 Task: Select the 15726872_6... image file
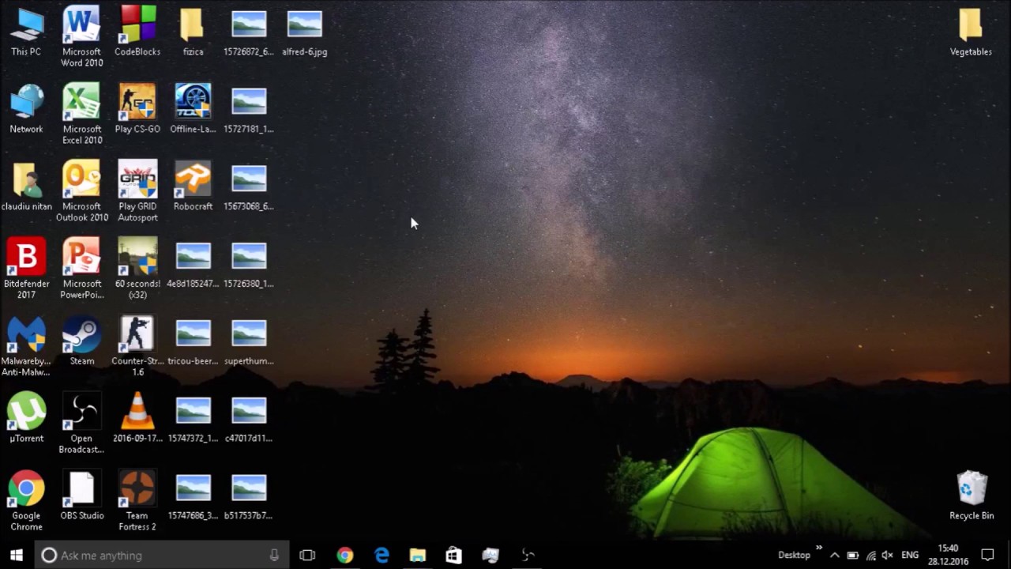coord(249,32)
